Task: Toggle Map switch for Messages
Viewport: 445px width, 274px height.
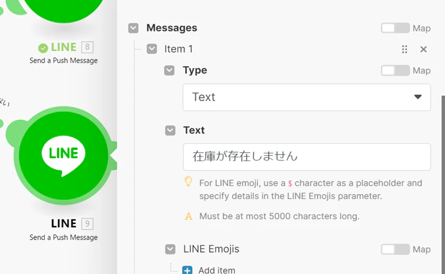Action: 395,28
